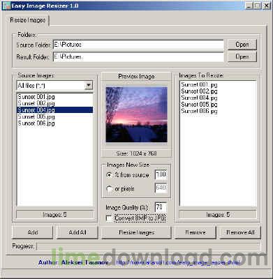The width and height of the screenshot is (273, 279).
Task: Click the Source Folder path field
Action: click(138, 45)
